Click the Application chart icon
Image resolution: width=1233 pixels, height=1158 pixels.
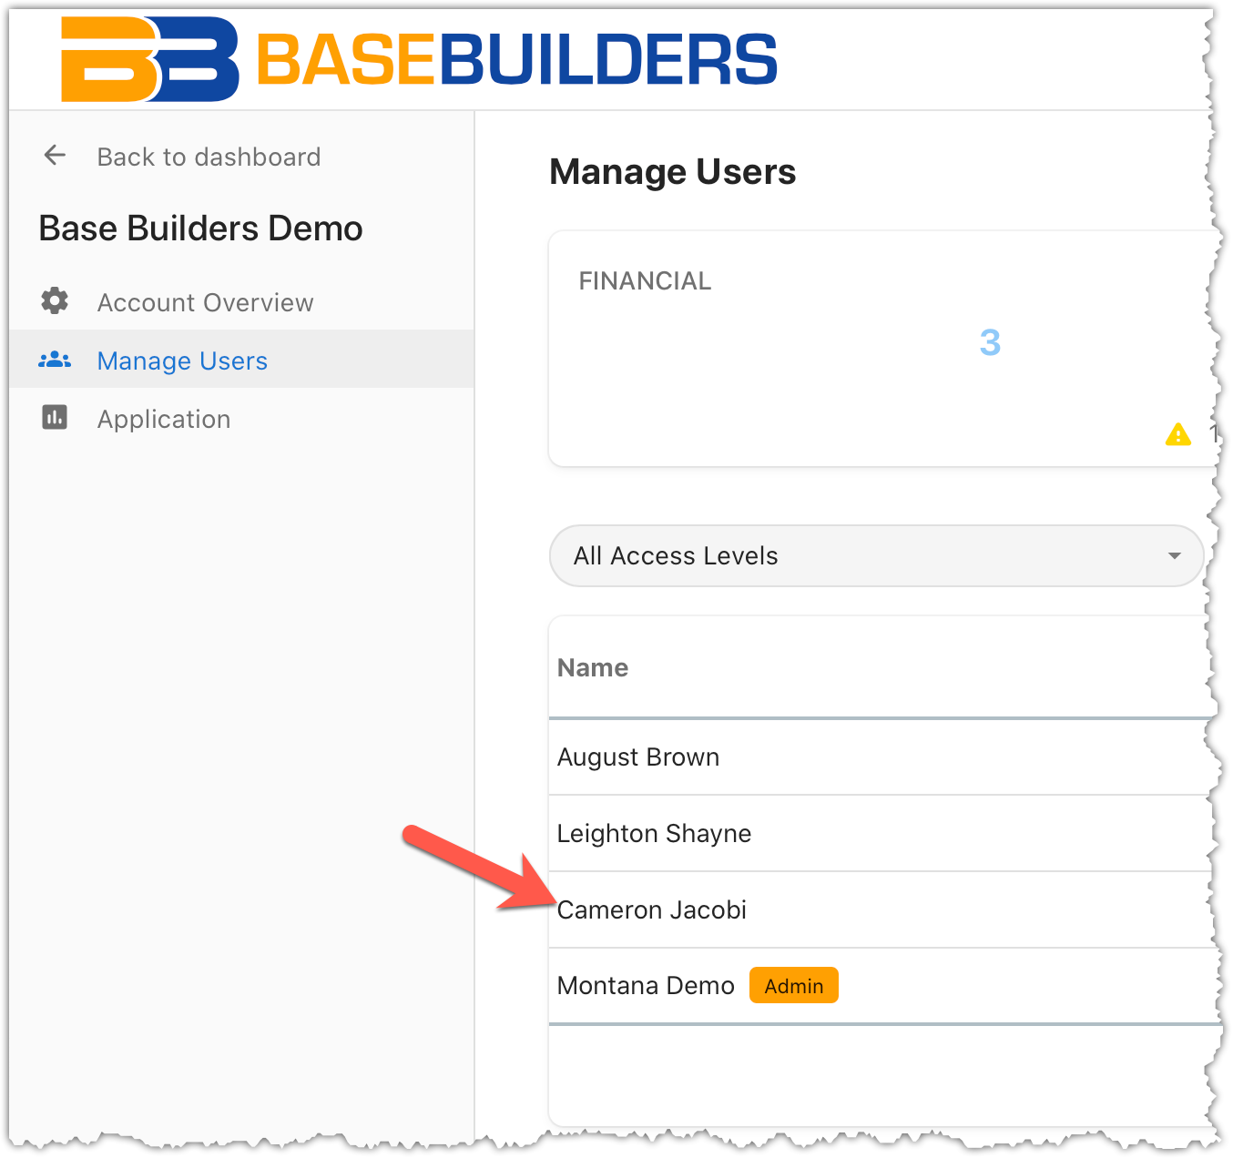click(x=55, y=418)
